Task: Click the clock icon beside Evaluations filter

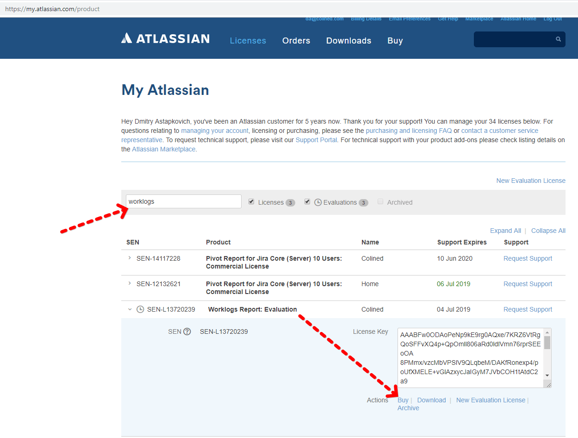Action: (x=318, y=202)
